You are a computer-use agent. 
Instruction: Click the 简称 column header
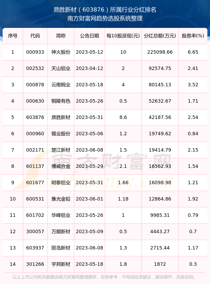click(x=61, y=36)
